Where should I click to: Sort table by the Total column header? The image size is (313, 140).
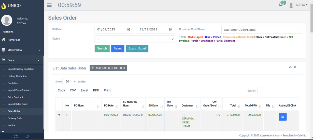[x=232, y=106]
